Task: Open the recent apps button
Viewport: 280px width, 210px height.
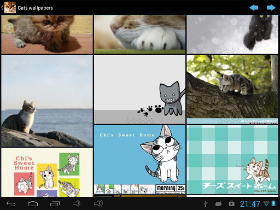Action: [x=55, y=203]
